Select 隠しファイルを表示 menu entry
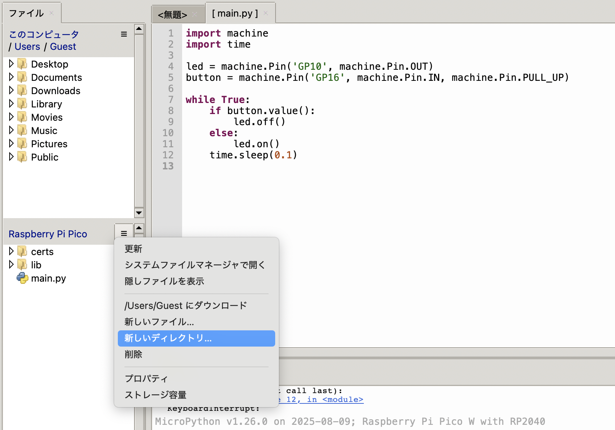 click(x=164, y=281)
